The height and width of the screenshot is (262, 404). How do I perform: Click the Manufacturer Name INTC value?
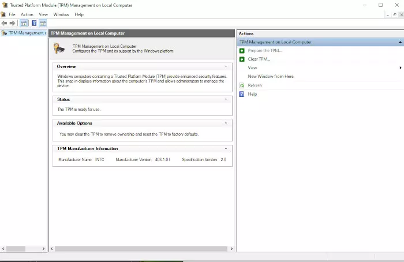[x=100, y=160]
